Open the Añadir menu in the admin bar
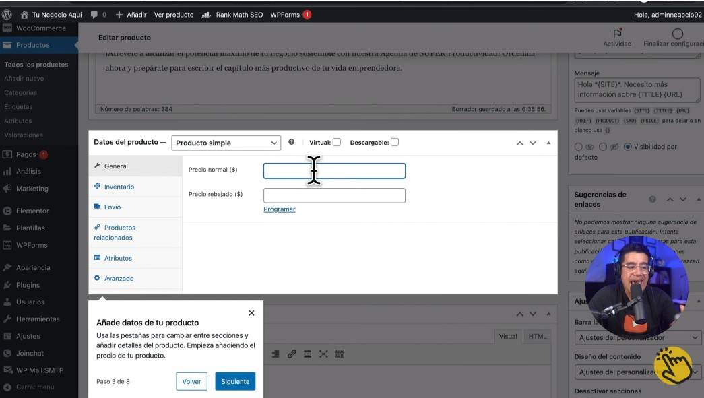This screenshot has width=704, height=398. pos(131,15)
